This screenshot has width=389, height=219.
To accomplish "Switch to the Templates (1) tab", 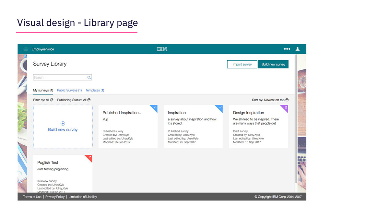I will [x=95, y=90].
